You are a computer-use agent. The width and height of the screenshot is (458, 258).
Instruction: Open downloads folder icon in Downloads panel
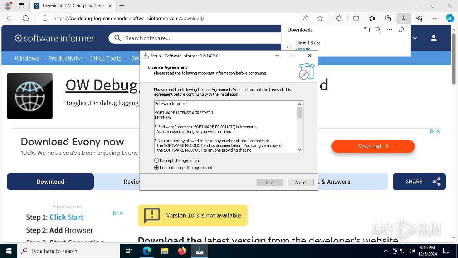click(366, 30)
